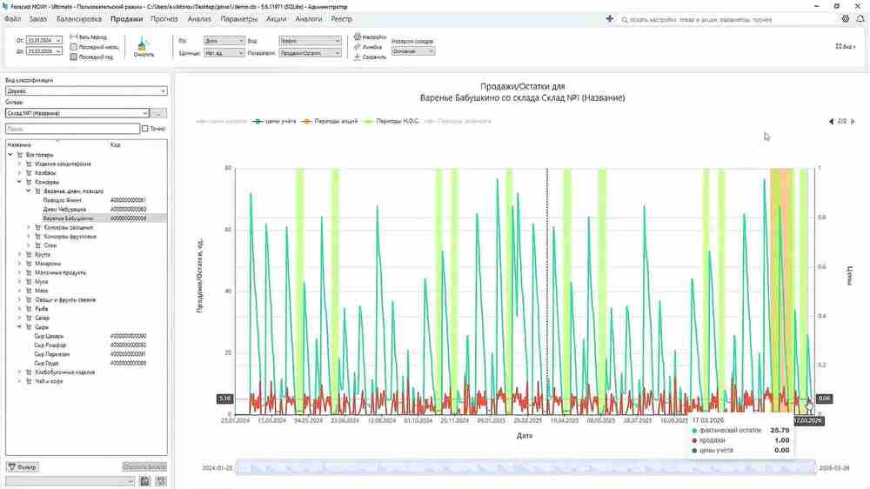Open the Прогноз menu
The height and width of the screenshot is (489, 870).
point(164,19)
